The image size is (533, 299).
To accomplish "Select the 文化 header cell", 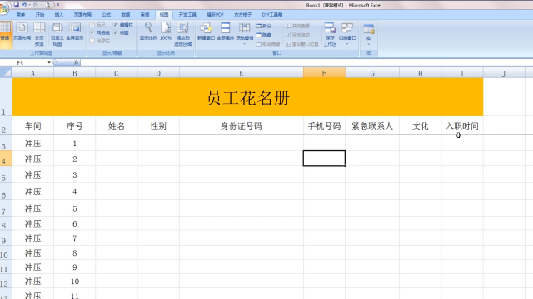I will coord(420,125).
